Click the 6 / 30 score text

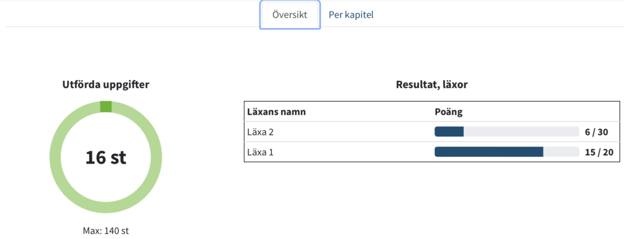[x=597, y=132]
